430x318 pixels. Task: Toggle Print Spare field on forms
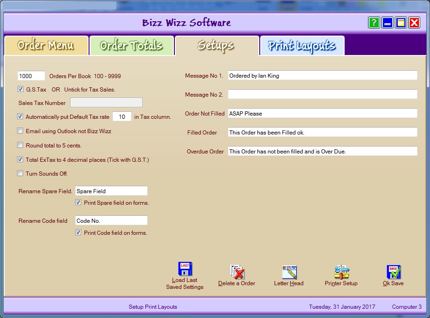tap(78, 202)
